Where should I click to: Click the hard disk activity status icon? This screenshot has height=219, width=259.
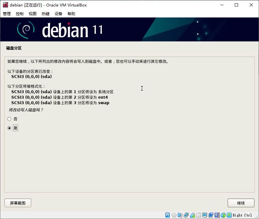pos(168,215)
